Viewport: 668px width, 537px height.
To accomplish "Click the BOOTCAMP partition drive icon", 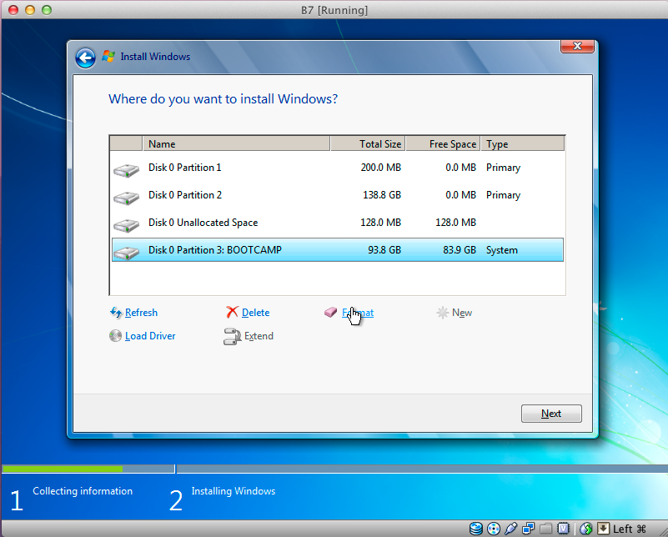I will coord(126,253).
